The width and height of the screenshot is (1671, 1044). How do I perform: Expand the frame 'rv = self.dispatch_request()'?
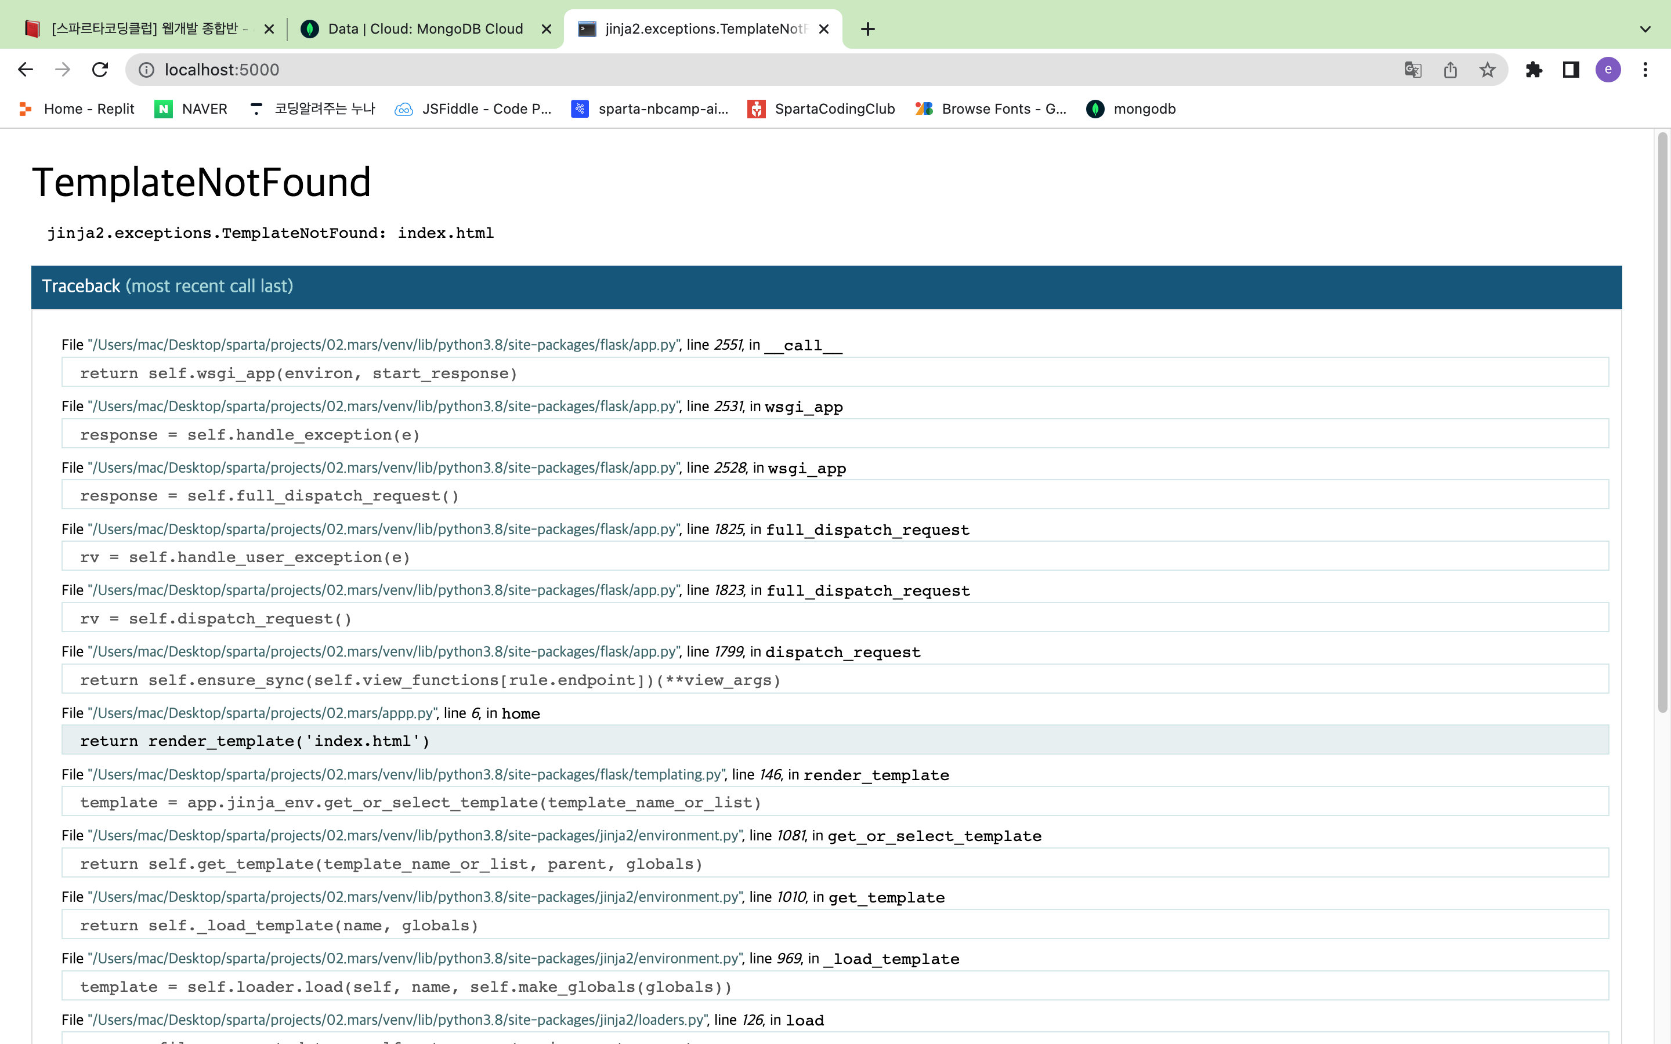tap(835, 618)
